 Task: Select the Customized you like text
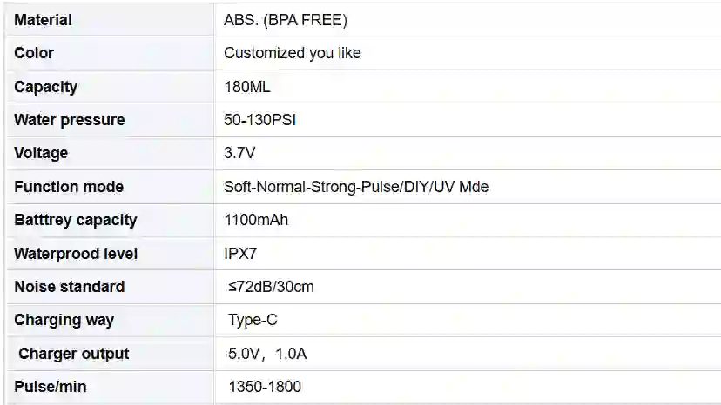coord(293,53)
